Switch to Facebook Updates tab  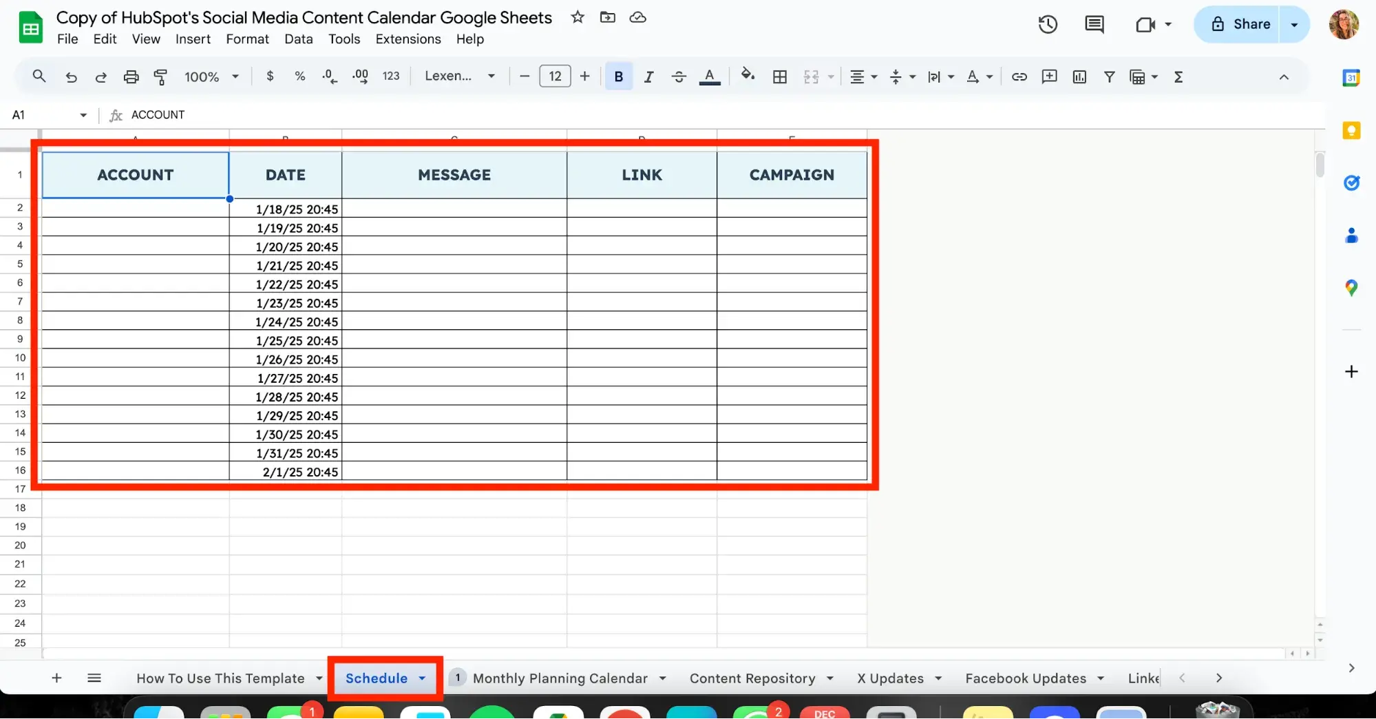pyautogui.click(x=1026, y=678)
